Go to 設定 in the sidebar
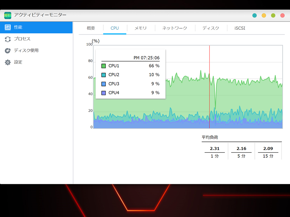This screenshot has width=290, height=217. [36, 62]
